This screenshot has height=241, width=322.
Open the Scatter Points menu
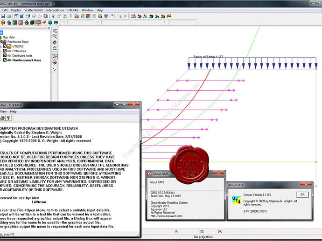point(34,10)
